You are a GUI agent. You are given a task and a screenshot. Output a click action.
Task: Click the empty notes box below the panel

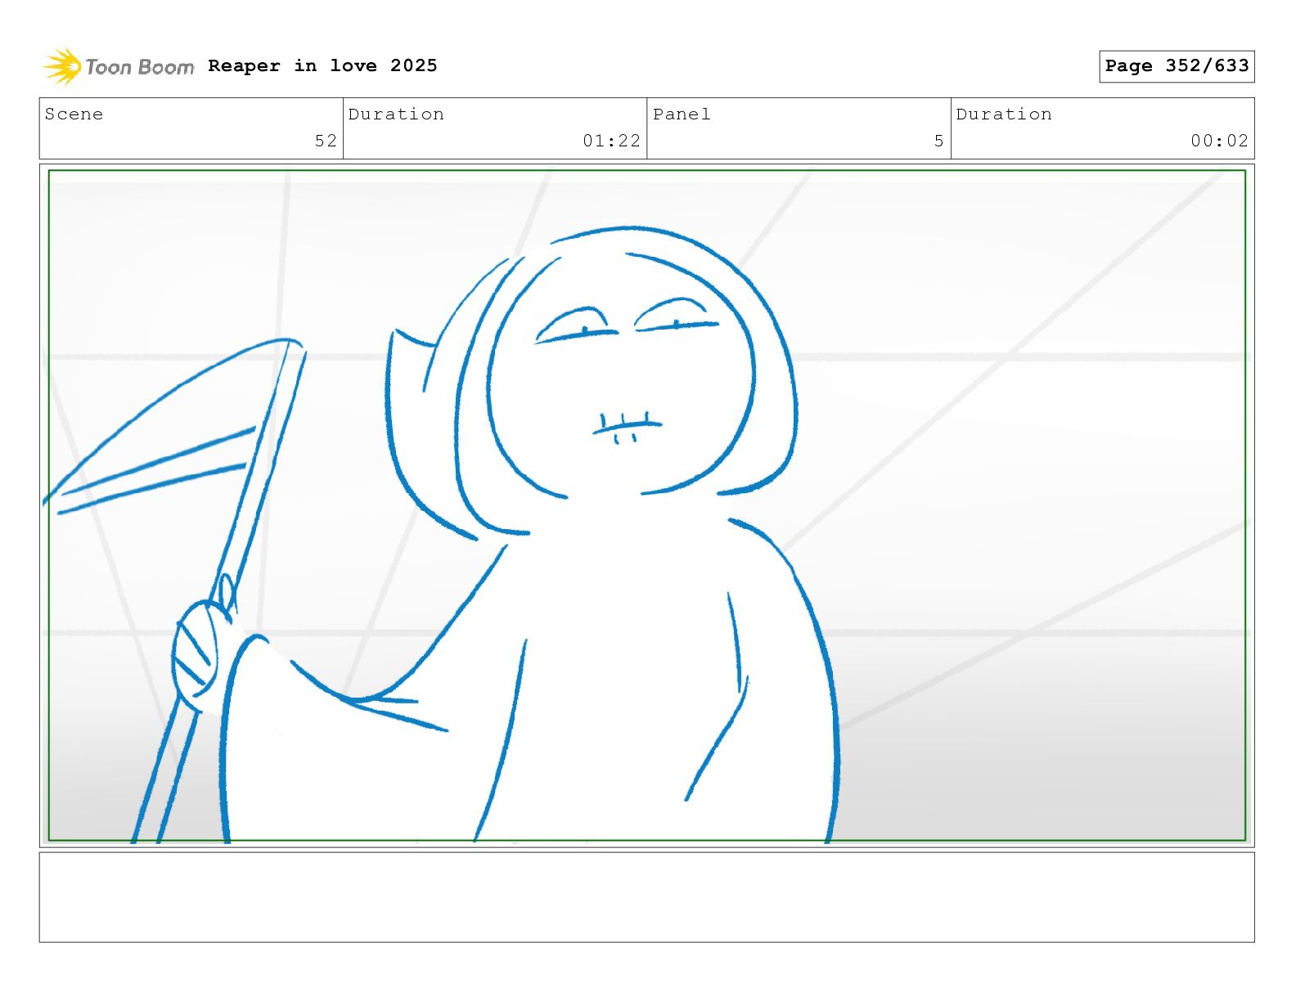coord(646,897)
